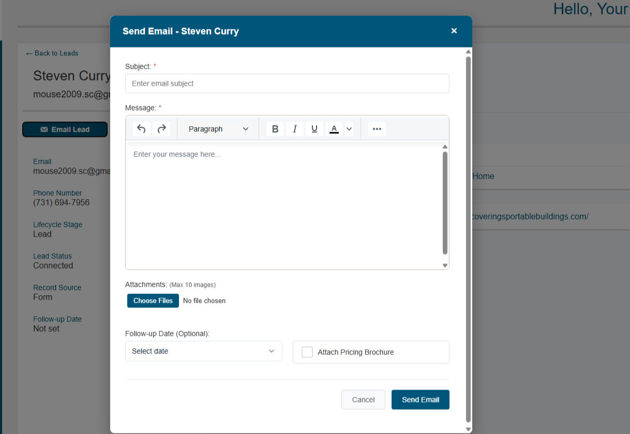
Task: Open the Paragraph style dropdown
Action: (218, 129)
